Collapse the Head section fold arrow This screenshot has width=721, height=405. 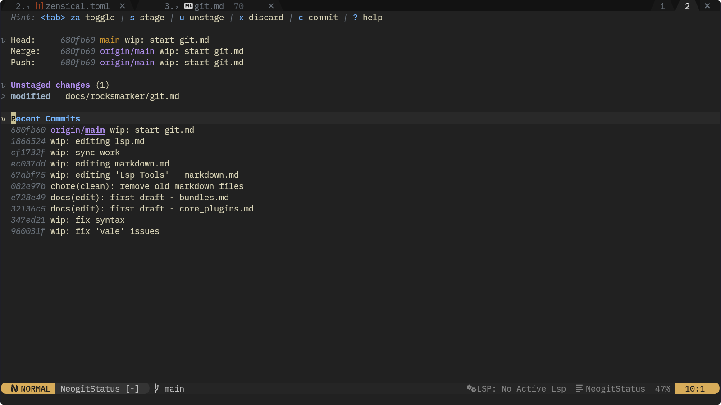[x=4, y=40]
